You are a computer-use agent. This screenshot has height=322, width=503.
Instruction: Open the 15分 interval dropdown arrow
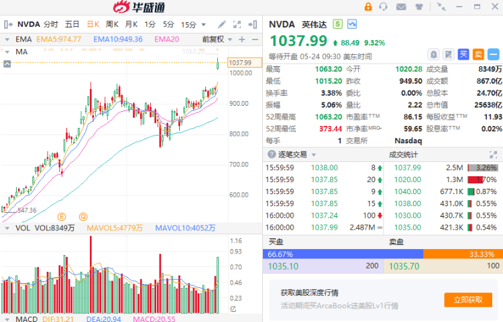[203, 25]
